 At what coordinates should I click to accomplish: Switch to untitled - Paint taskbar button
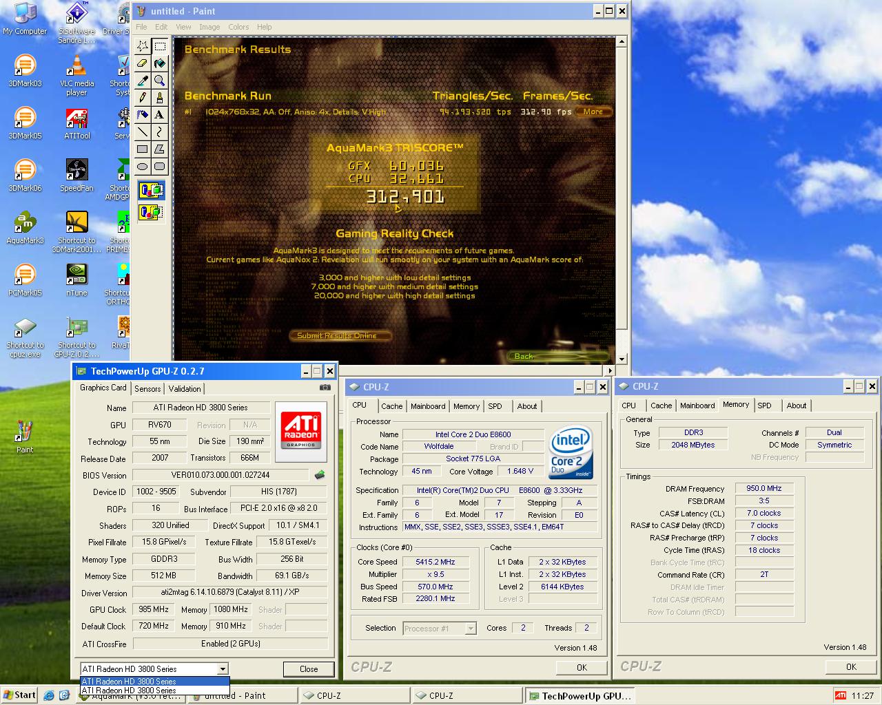coord(243,695)
